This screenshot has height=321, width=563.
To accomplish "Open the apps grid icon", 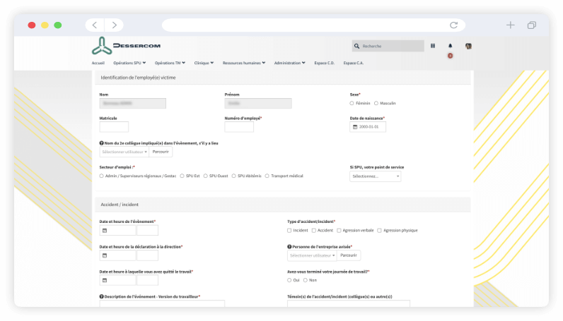I will [x=433, y=46].
